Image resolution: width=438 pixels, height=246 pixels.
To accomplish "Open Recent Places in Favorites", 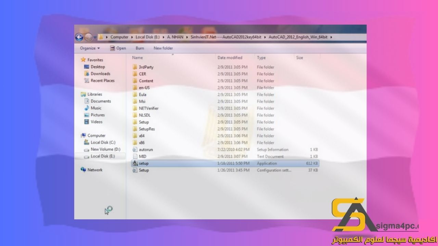I will pyautogui.click(x=103, y=81).
